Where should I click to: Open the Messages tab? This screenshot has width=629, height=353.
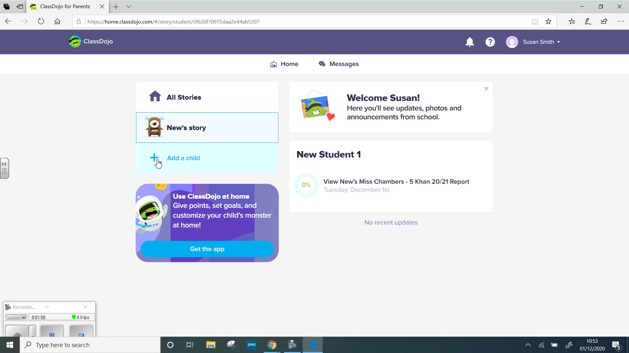(x=339, y=64)
